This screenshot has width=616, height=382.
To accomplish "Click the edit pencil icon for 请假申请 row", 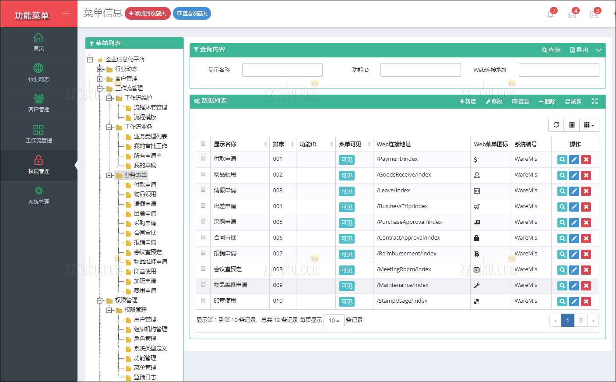I will click(574, 191).
